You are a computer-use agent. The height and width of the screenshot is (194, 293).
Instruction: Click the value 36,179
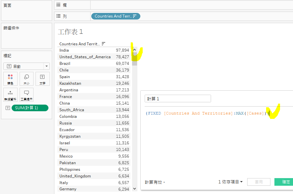[122, 70]
